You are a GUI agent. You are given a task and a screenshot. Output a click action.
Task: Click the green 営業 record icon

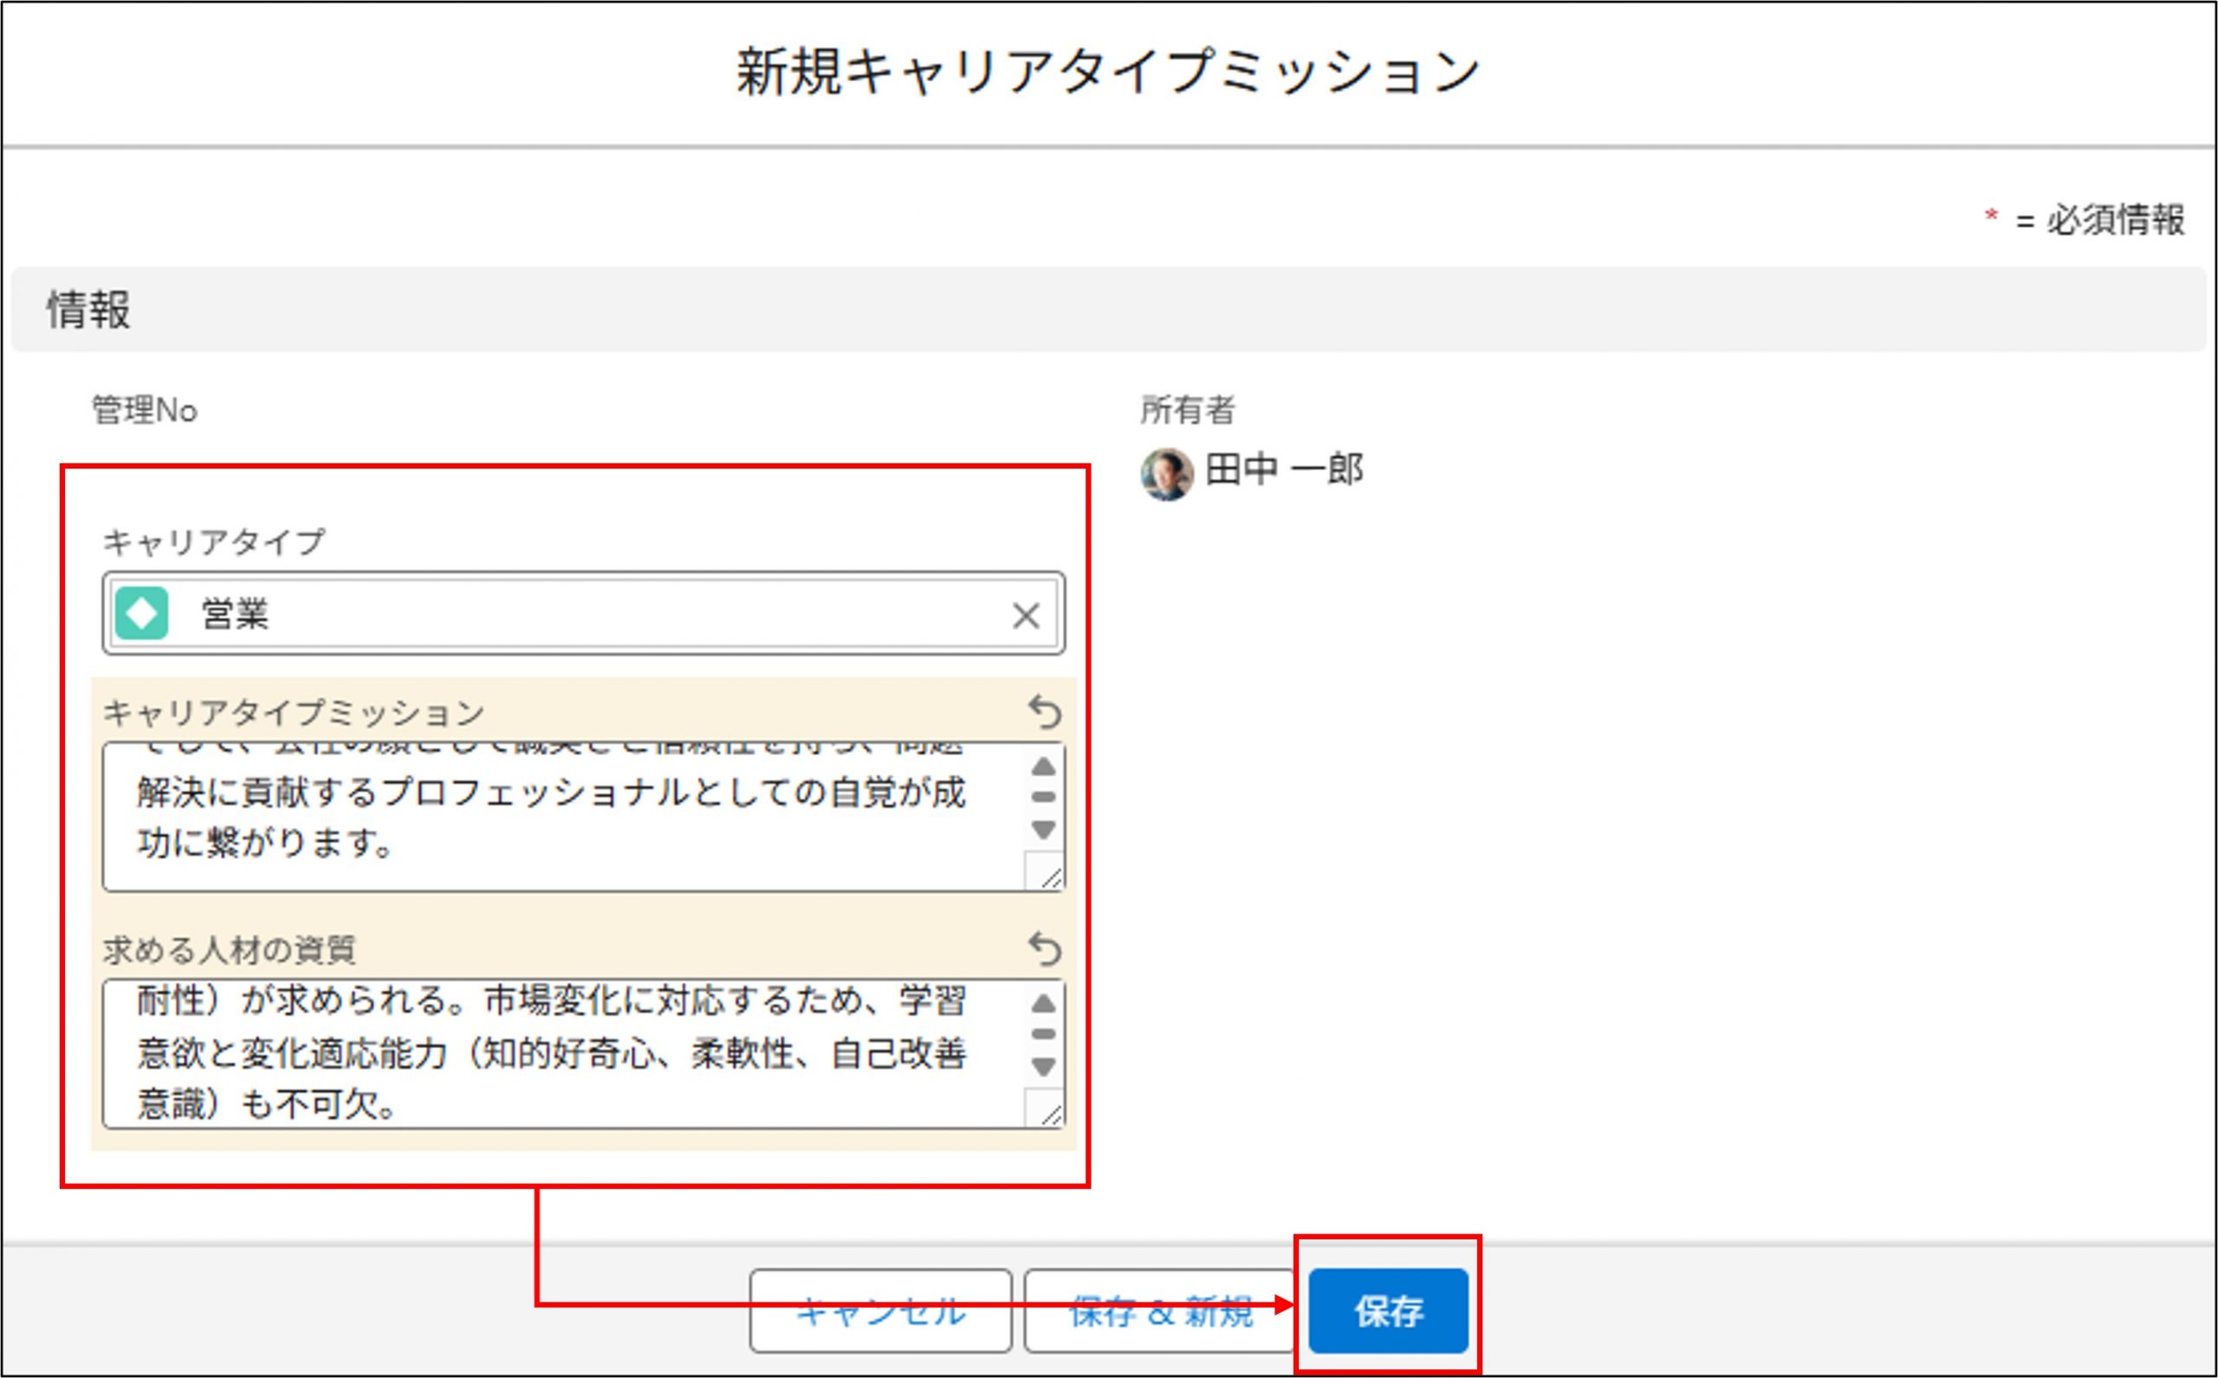[x=141, y=613]
